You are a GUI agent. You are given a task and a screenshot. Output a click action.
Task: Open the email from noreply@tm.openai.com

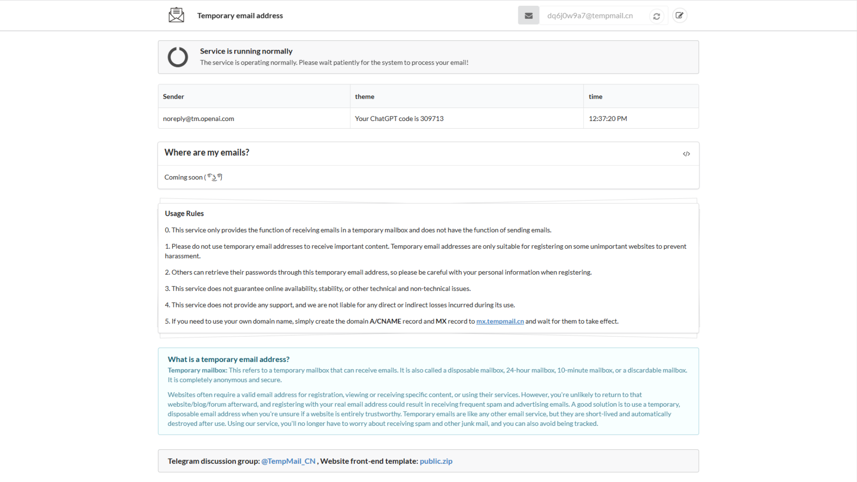(x=198, y=119)
